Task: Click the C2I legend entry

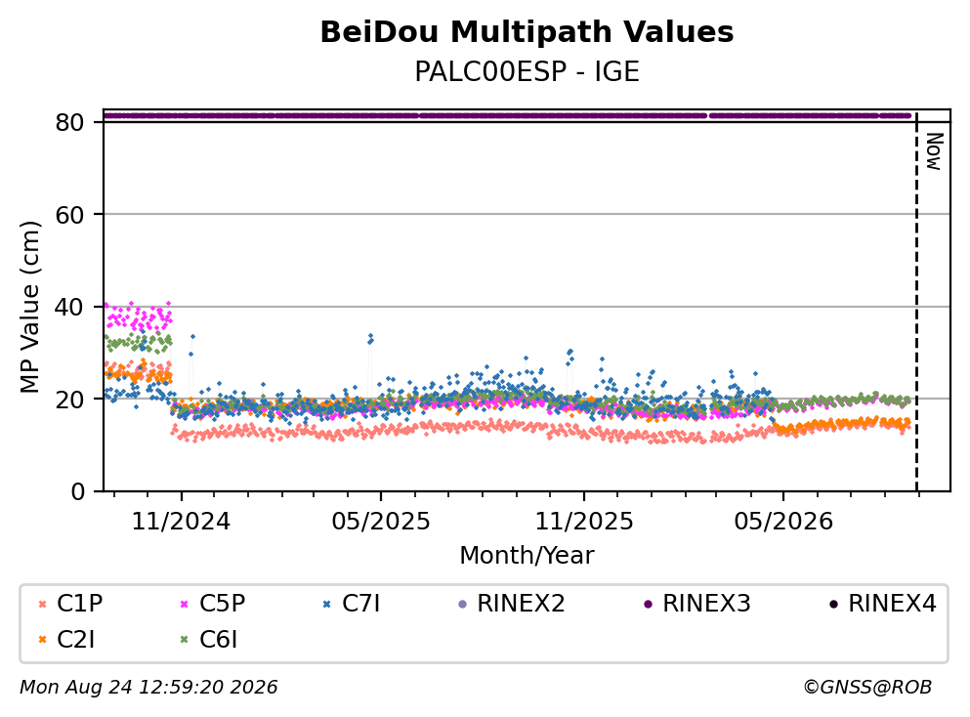Action: coord(66,639)
